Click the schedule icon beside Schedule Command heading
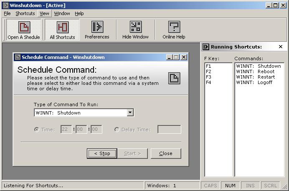Image resolution: width=289 pixels, height=191 pixels. pos(174,78)
